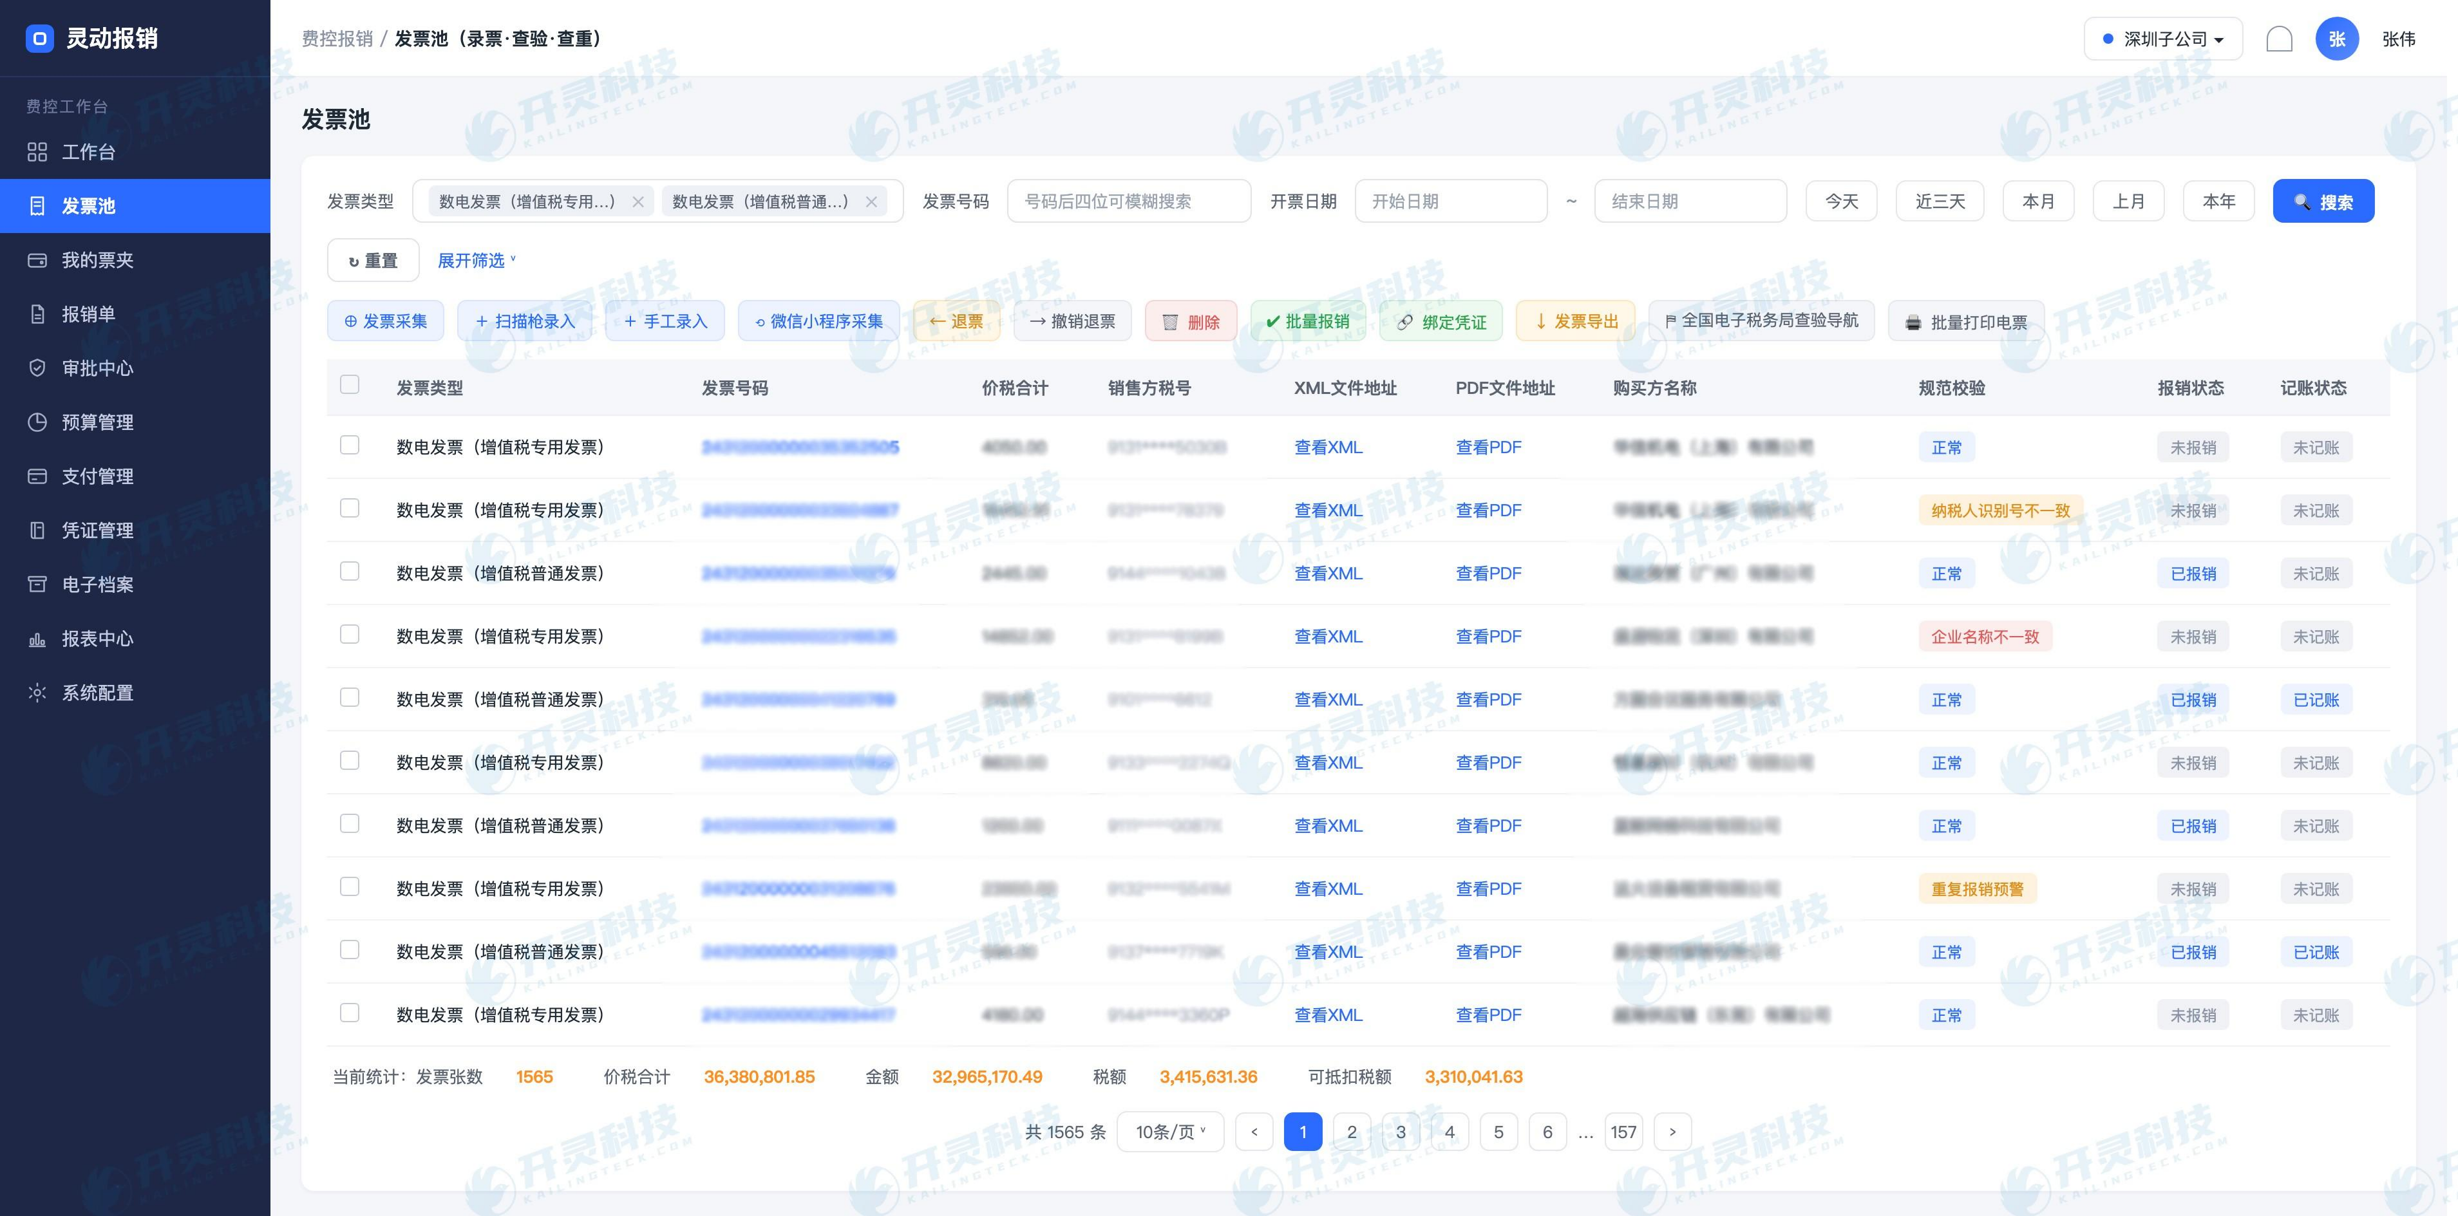Open 审批中心 in sidebar
This screenshot has height=1216, width=2458.
(135, 368)
